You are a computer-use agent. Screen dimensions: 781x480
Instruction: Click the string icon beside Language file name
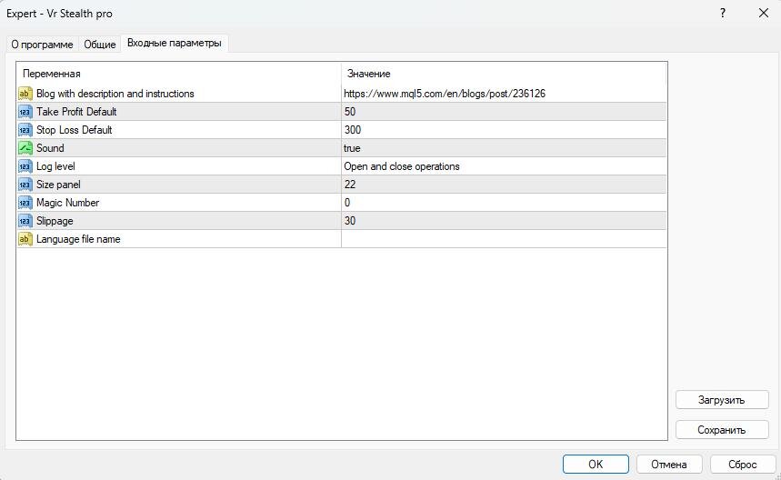pyautogui.click(x=25, y=239)
